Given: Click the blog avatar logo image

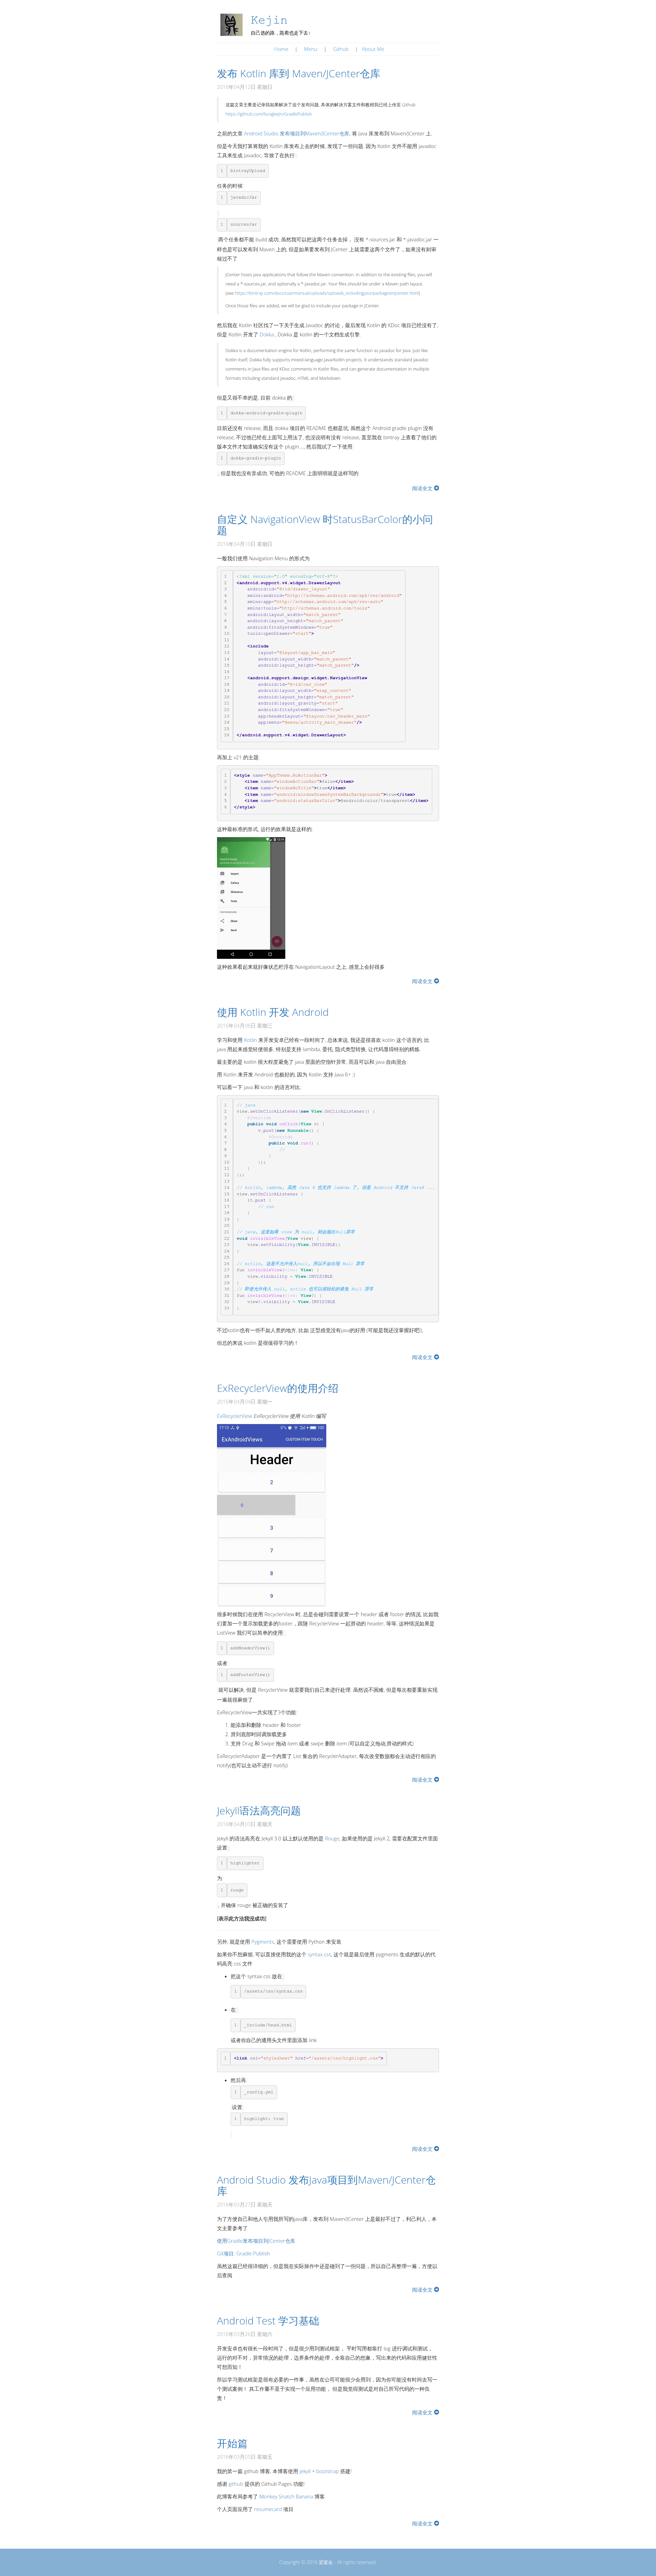Looking at the screenshot, I should coord(231,25).
